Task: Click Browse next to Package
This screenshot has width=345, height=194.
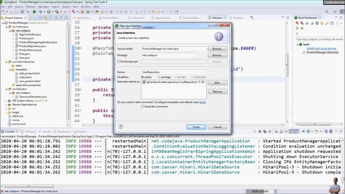Action: click(217, 55)
